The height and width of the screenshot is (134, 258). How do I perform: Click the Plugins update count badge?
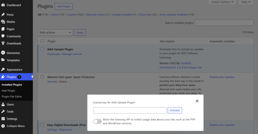(x=19, y=77)
